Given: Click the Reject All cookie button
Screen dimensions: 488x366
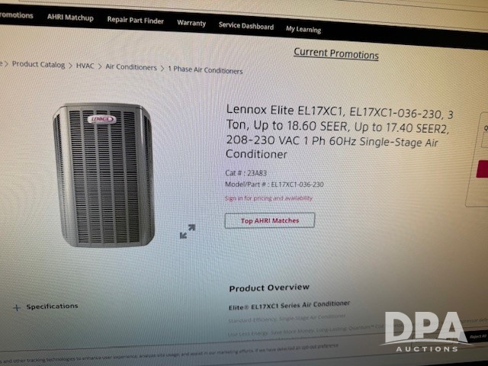Looking at the screenshot, I should tap(478, 337).
